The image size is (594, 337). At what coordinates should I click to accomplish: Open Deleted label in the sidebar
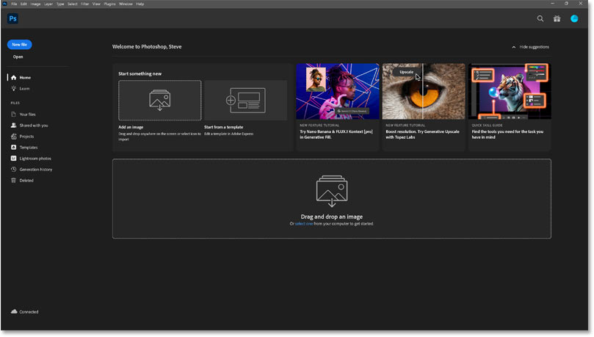pos(26,181)
